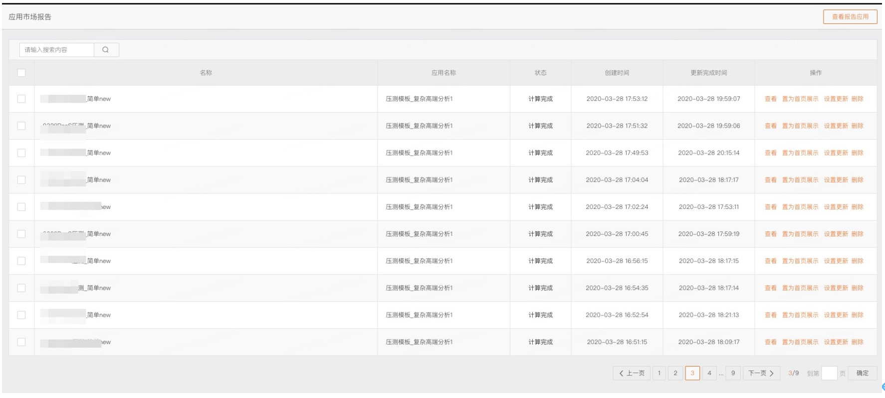
Task: Open page 1 in pagination
Action: (x=659, y=373)
